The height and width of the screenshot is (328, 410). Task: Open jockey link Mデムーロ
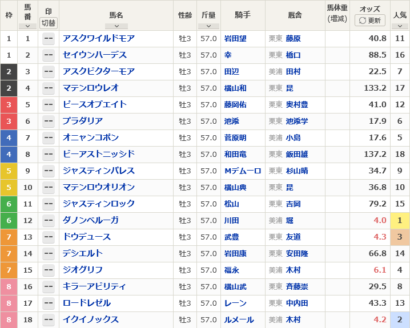[x=243, y=171]
